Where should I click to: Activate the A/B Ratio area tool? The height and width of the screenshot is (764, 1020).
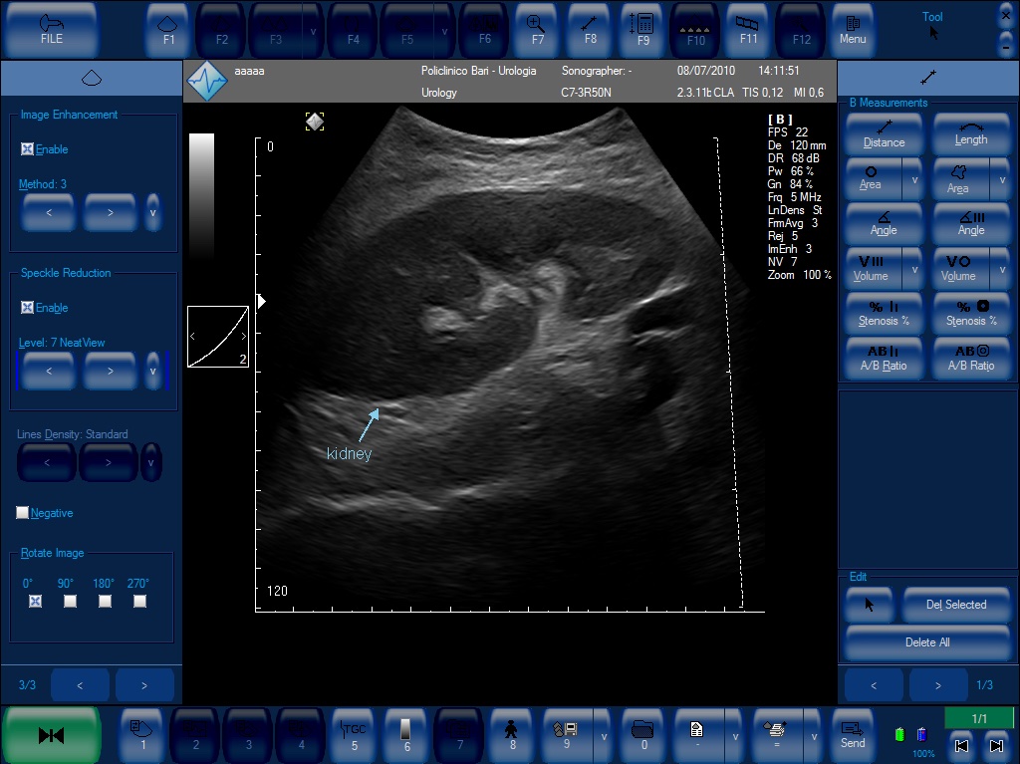tap(970, 358)
